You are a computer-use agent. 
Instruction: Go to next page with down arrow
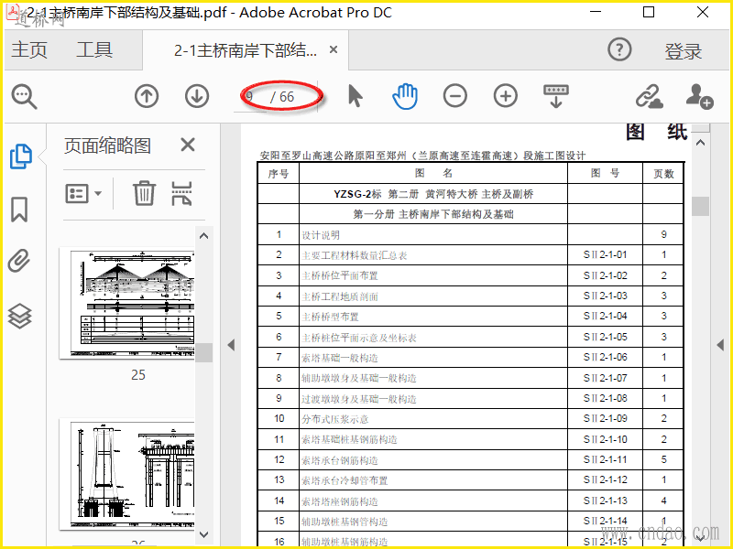pos(197,96)
